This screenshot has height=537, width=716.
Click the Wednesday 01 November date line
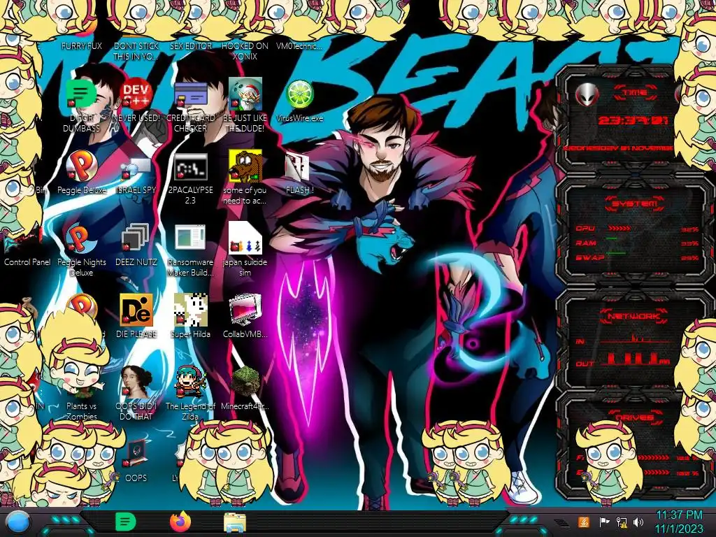(618, 148)
